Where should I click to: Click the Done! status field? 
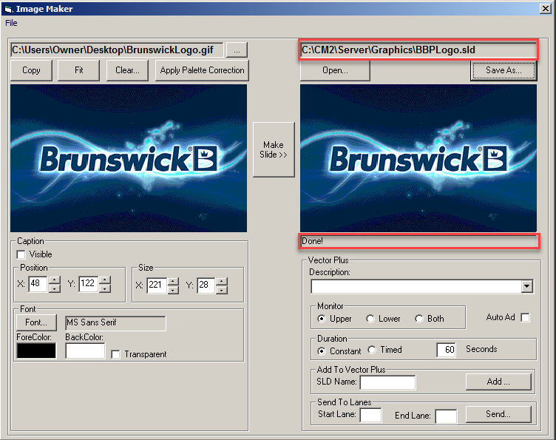[x=418, y=241]
